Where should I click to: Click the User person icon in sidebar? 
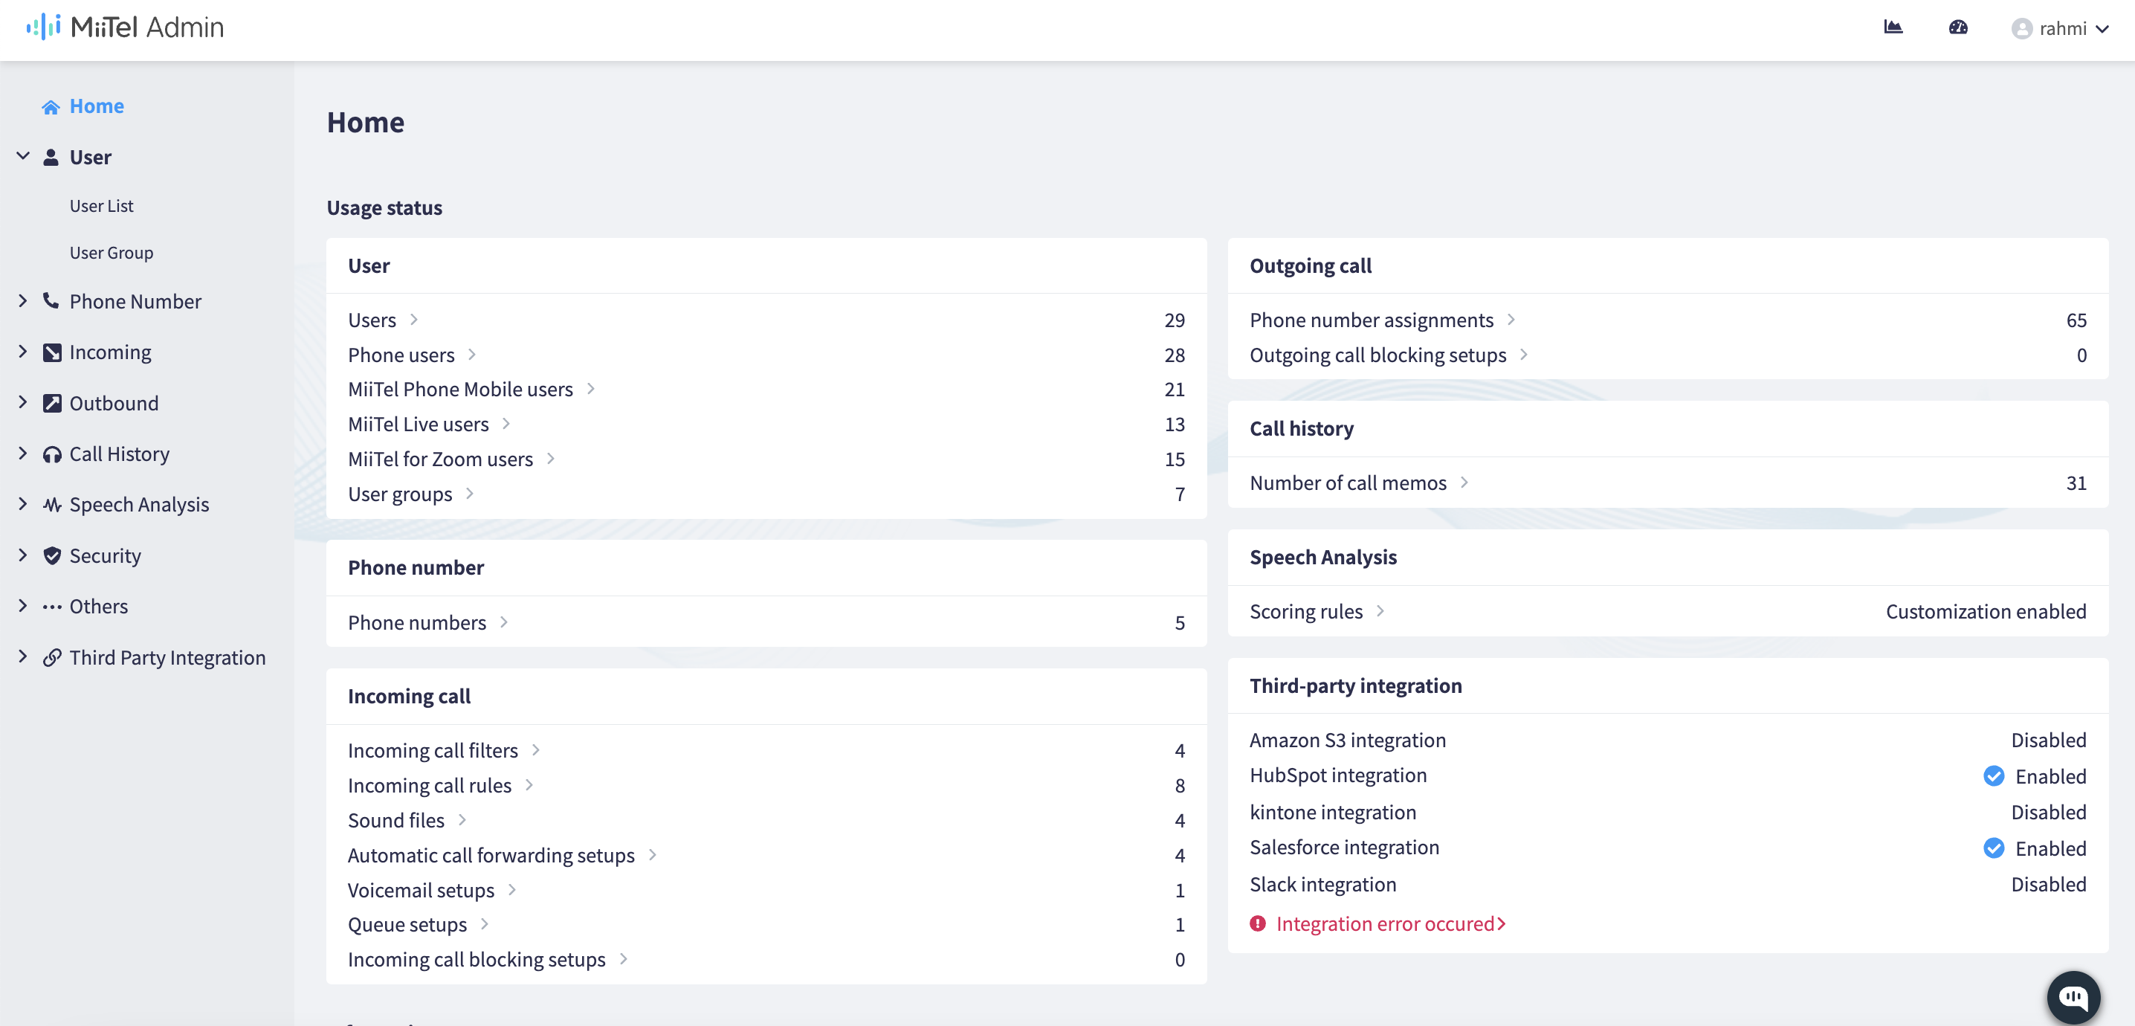(x=51, y=158)
